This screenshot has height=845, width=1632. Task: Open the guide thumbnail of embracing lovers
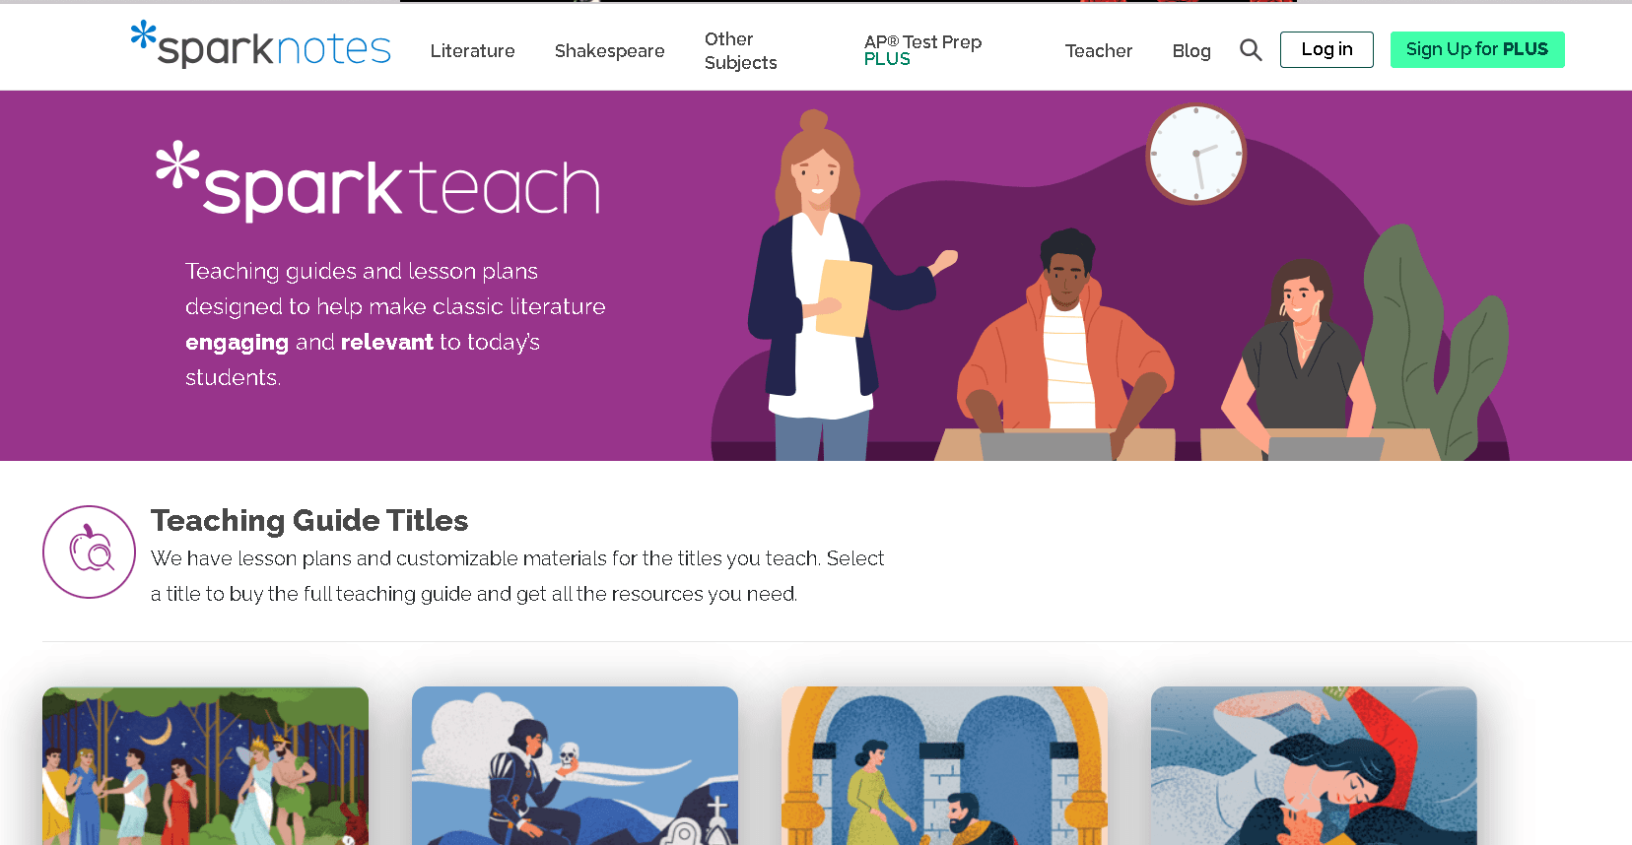tap(1314, 765)
